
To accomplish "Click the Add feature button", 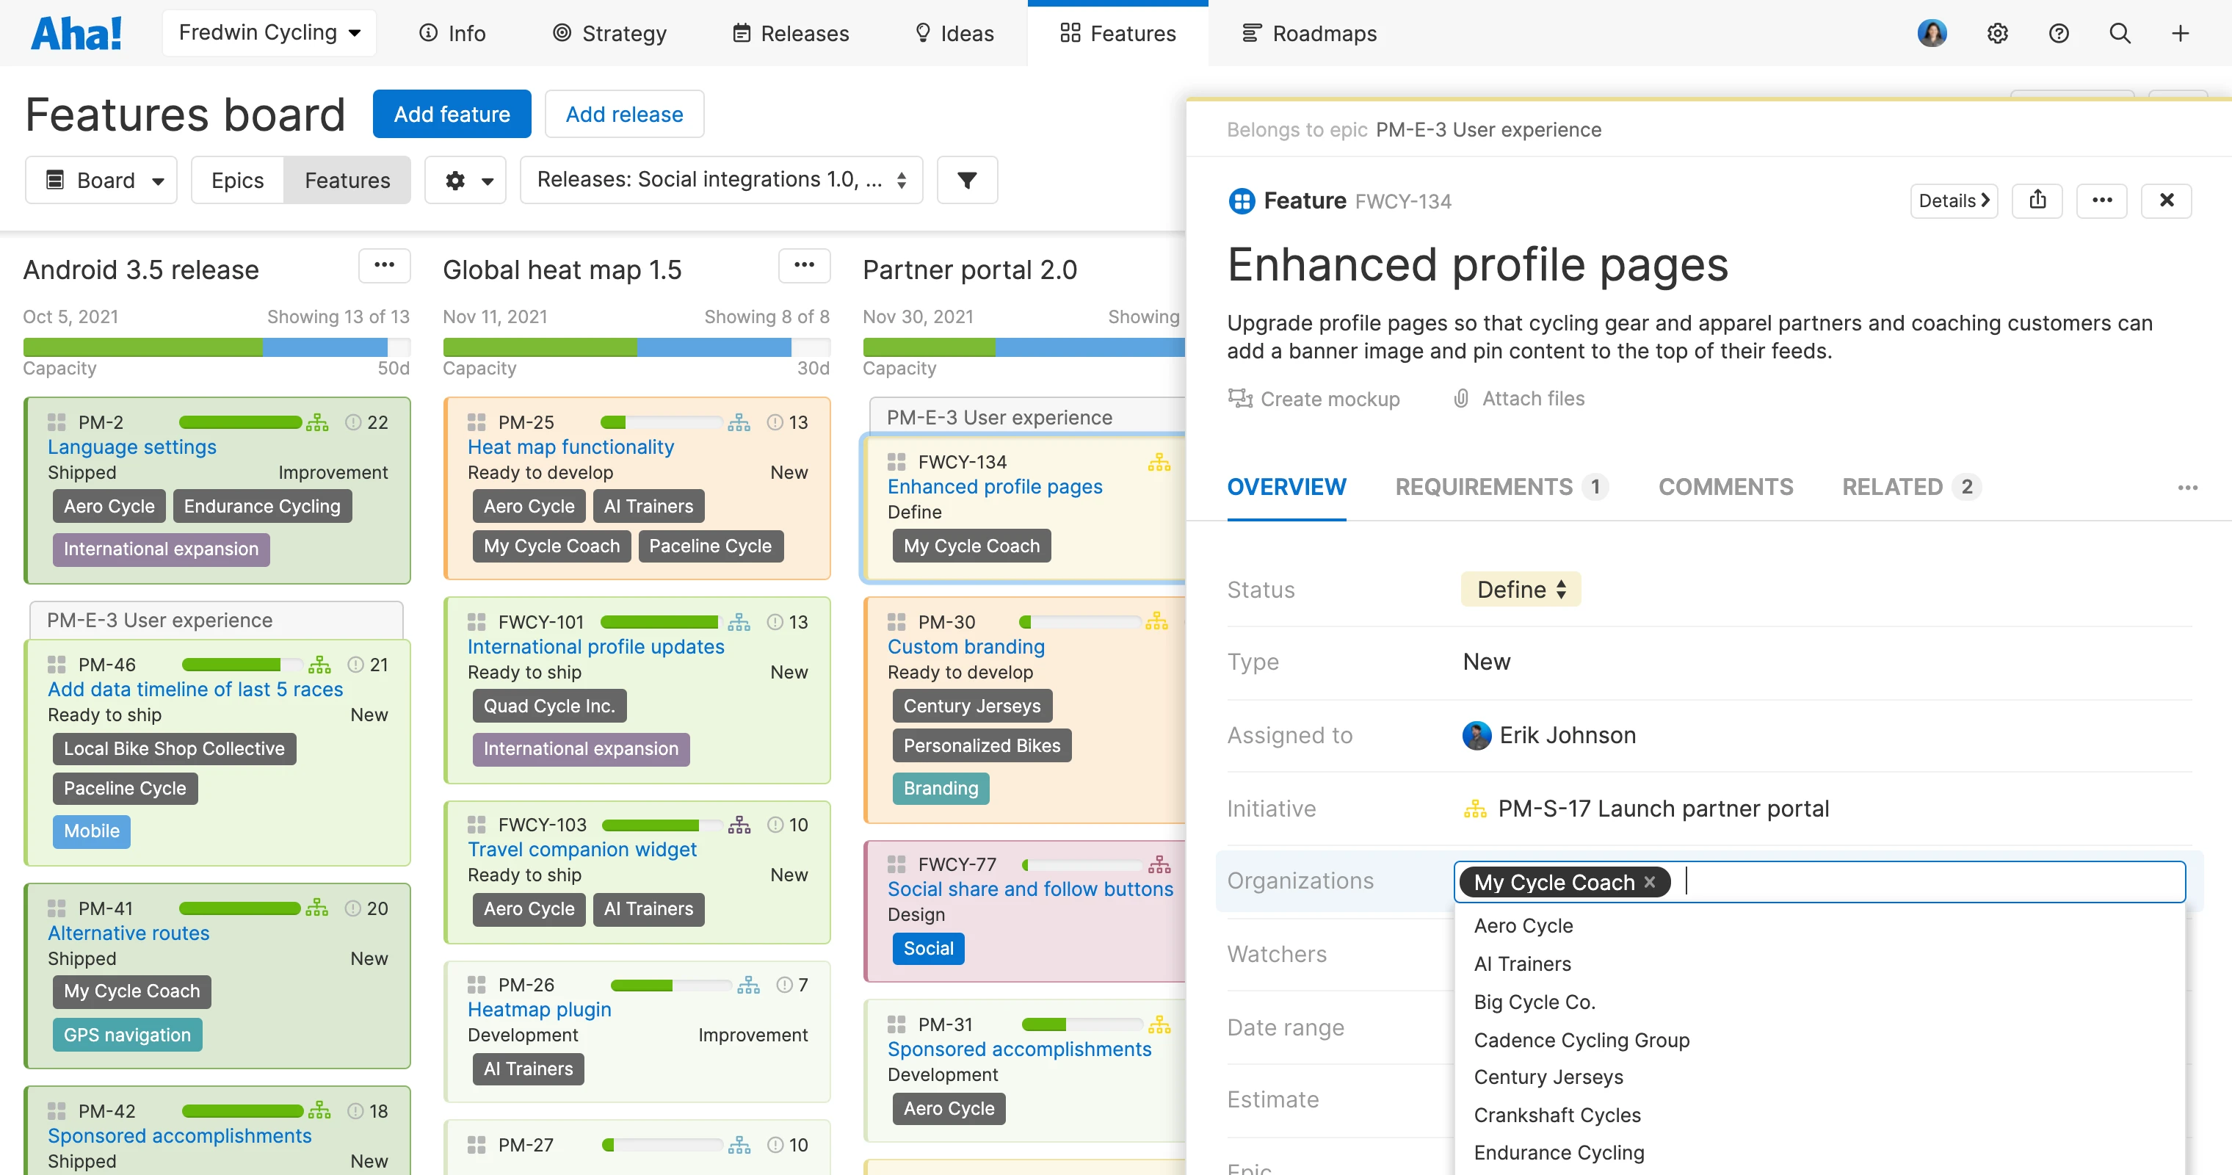I will (452, 115).
